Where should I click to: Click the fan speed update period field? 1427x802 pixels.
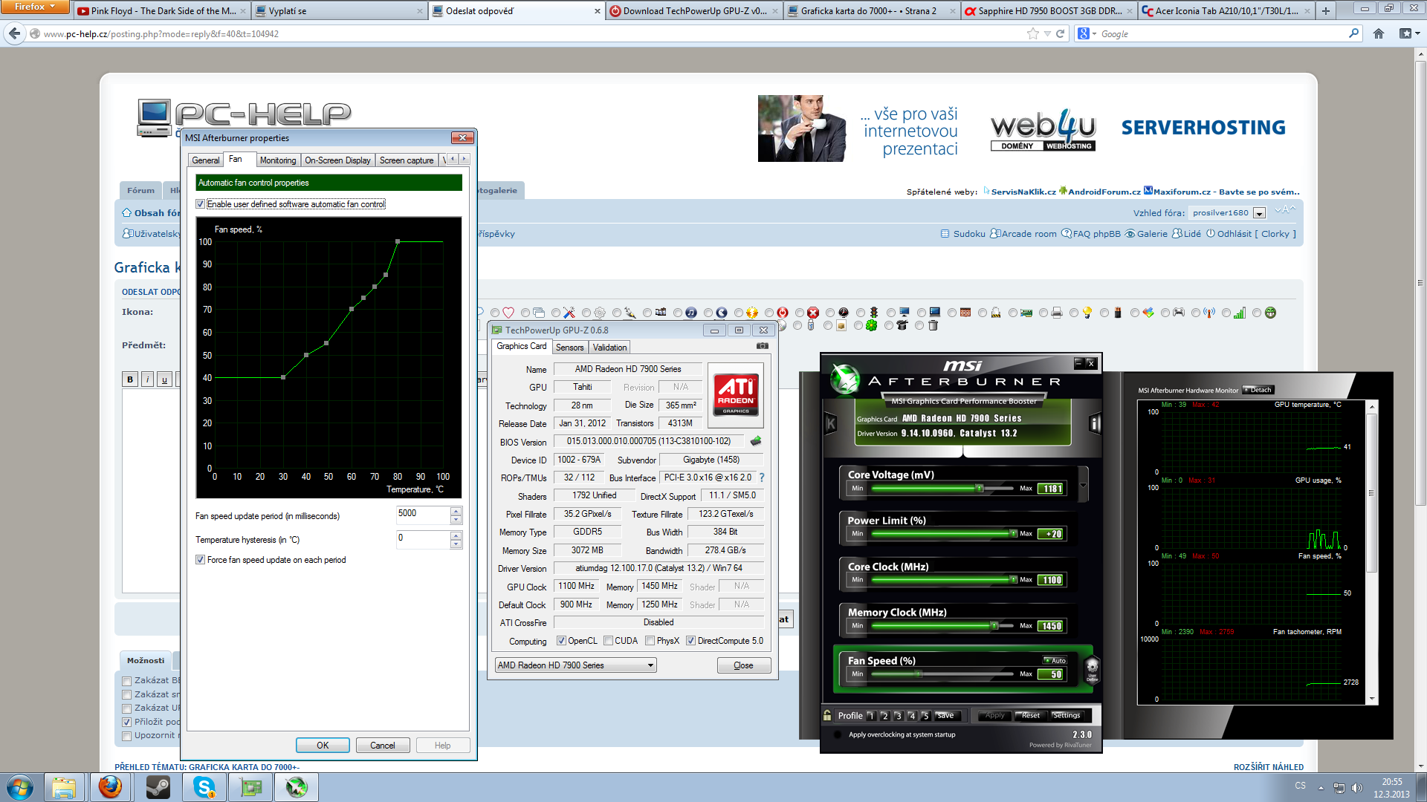click(x=424, y=514)
